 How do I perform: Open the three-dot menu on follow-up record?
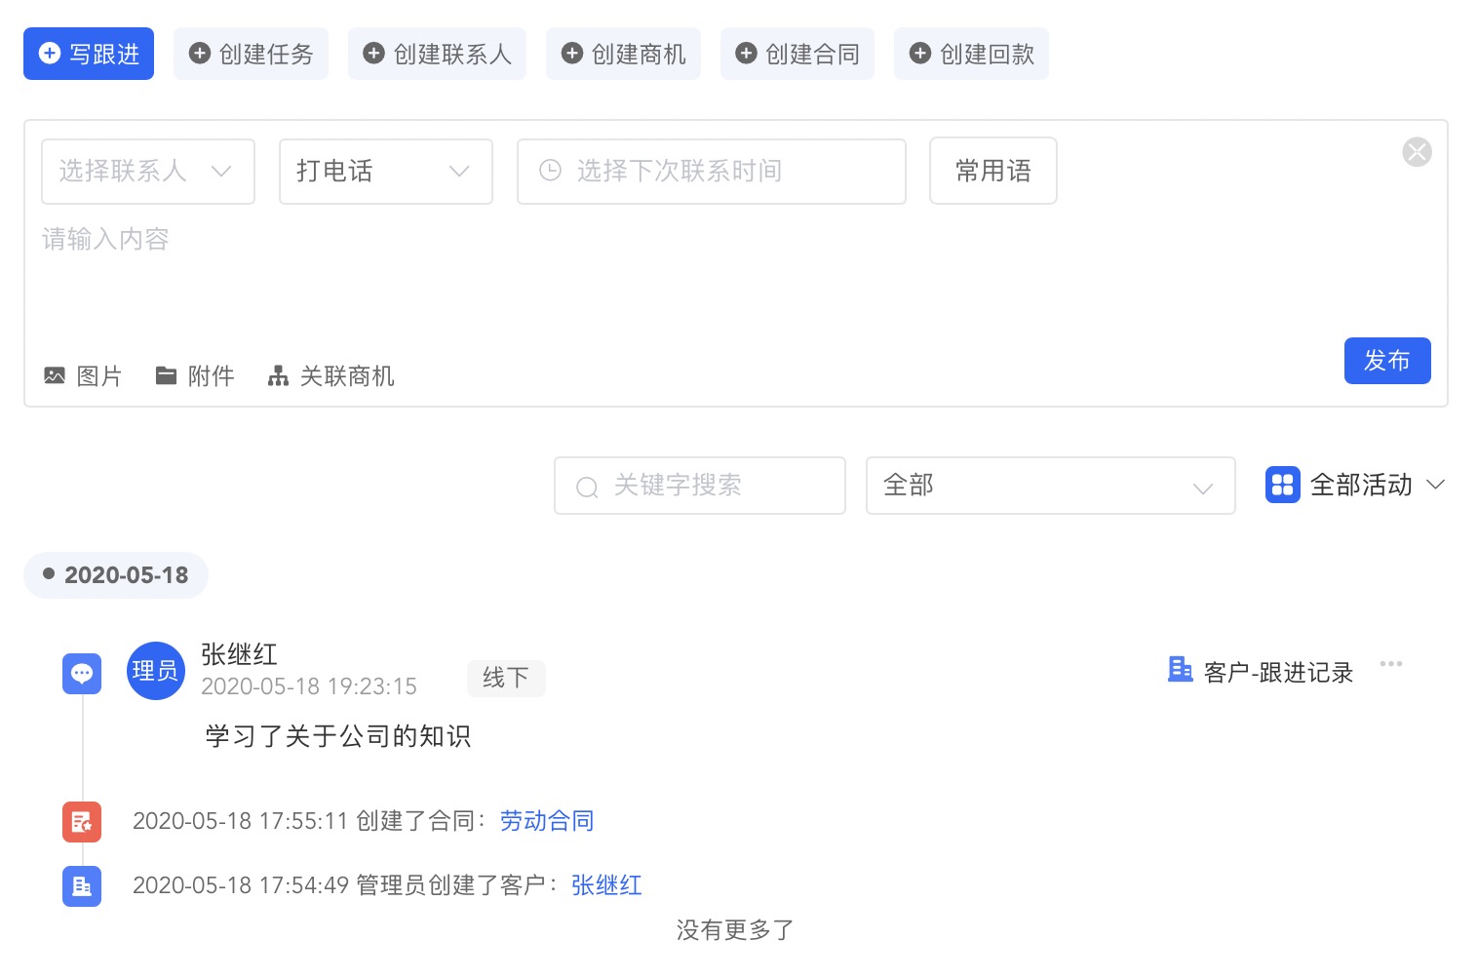pos(1390,664)
